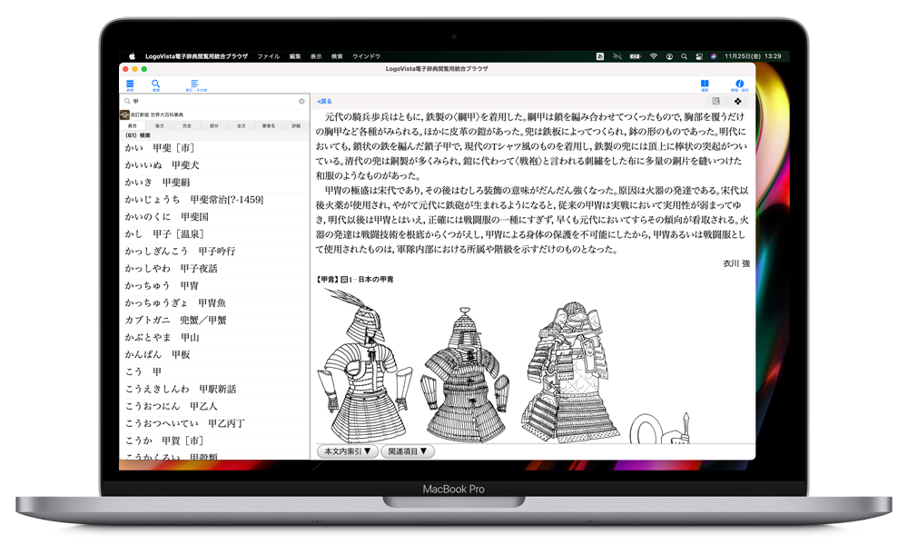Expand the 関連項目 dropdown
The height and width of the screenshot is (545, 908).
407,451
